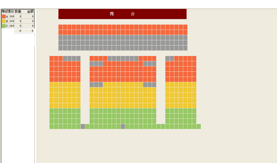Screen dimensions: 277x163
Task: Click the yellow grade B legend swatch
Action: pyautogui.click(x=4, y=21)
